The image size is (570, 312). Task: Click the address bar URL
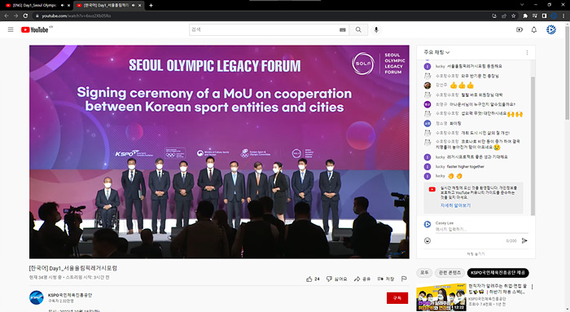click(76, 15)
